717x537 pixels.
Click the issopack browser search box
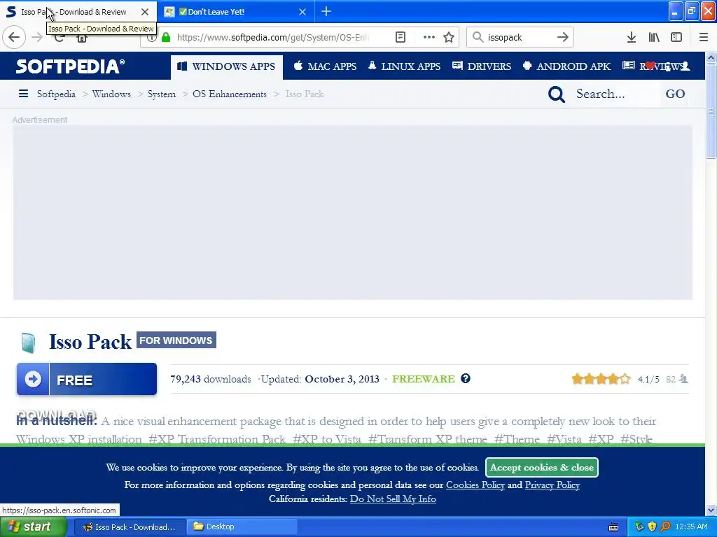tap(519, 38)
